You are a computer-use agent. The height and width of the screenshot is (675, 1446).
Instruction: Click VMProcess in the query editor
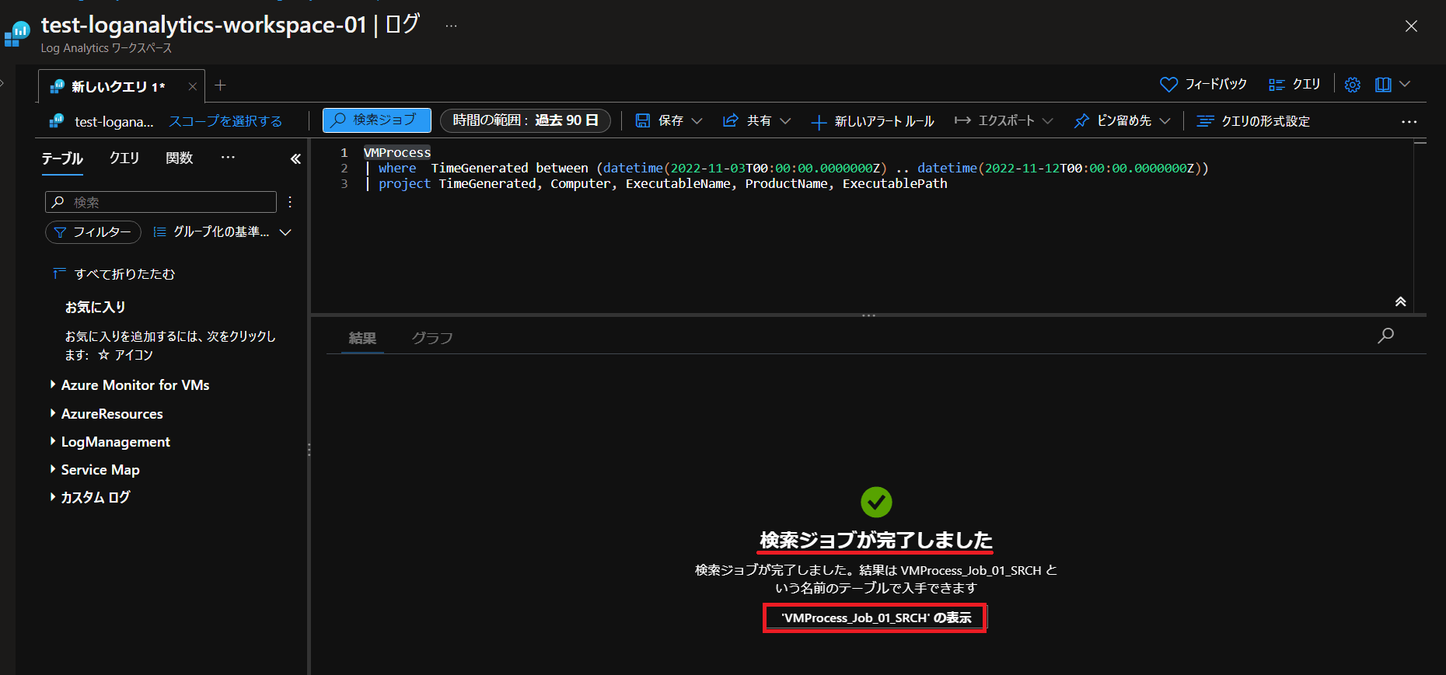397,153
